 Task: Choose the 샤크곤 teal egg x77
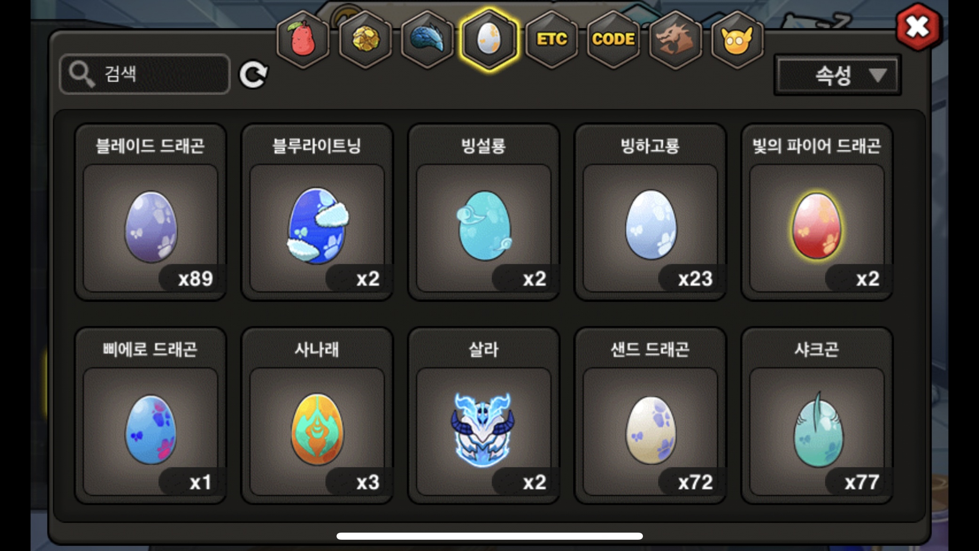tap(817, 416)
